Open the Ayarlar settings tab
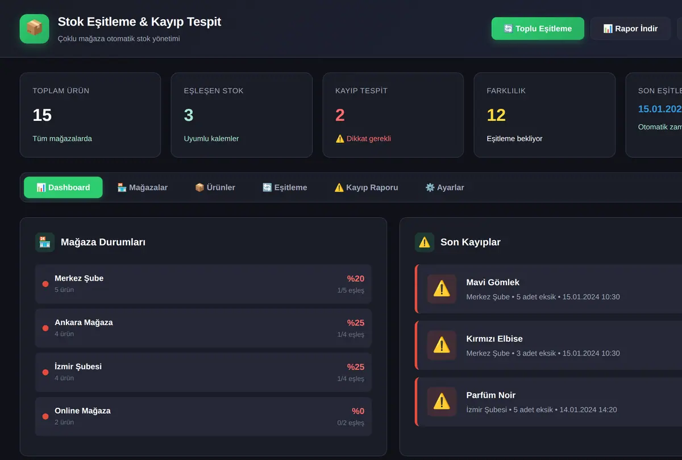 (444, 187)
